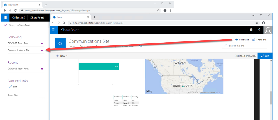Click Share site button
Viewport: 278px width, 120px height.
pos(259,40)
